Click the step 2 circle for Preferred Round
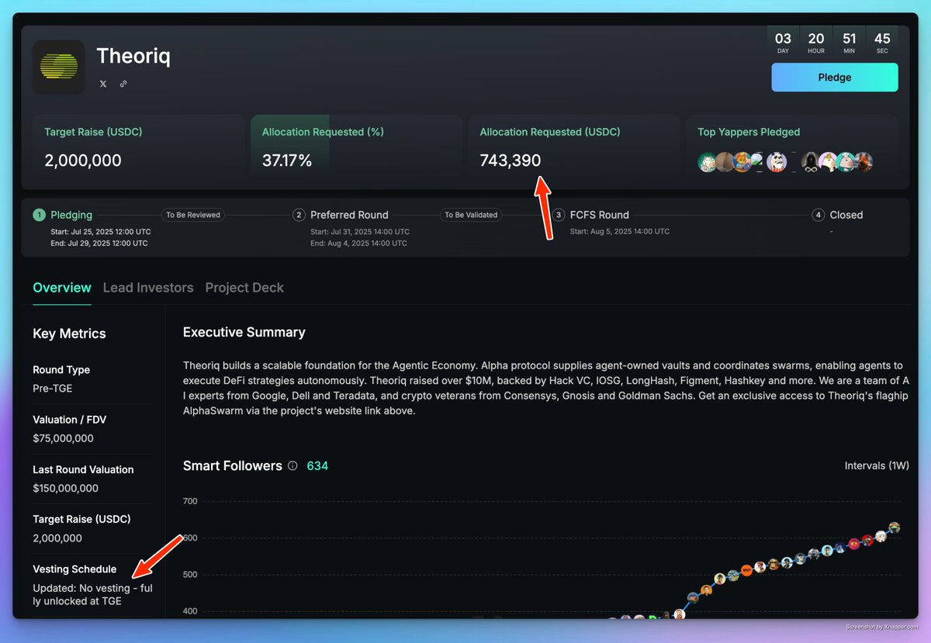The image size is (931, 643). [299, 215]
